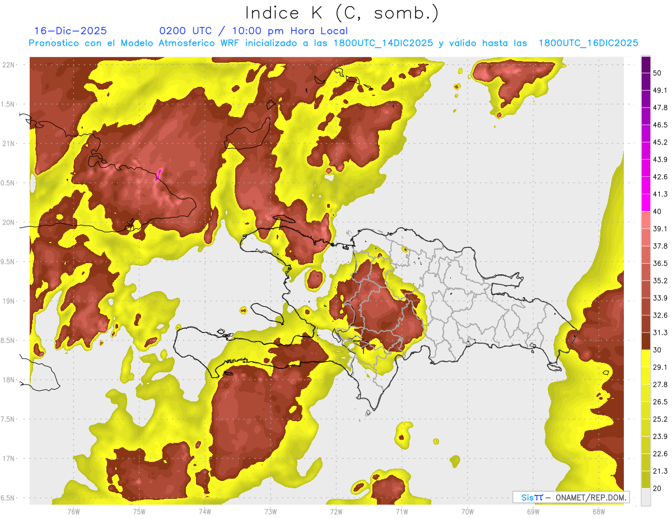Click the 'ONAMET/REP.DOM.' credit box
This screenshot has height=519, width=672.
click(571, 497)
